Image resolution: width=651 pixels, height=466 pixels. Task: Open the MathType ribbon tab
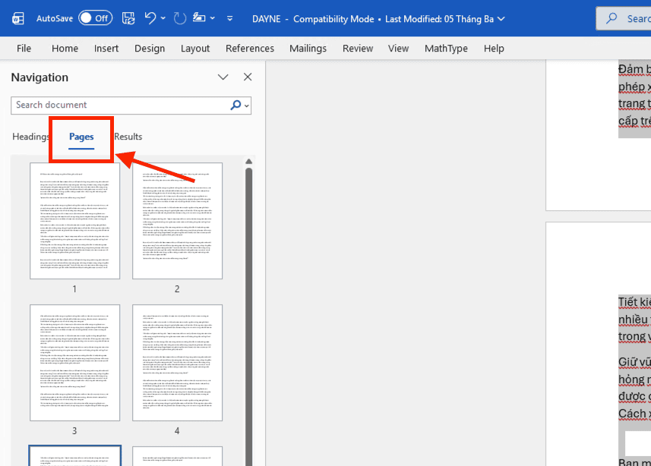(446, 49)
